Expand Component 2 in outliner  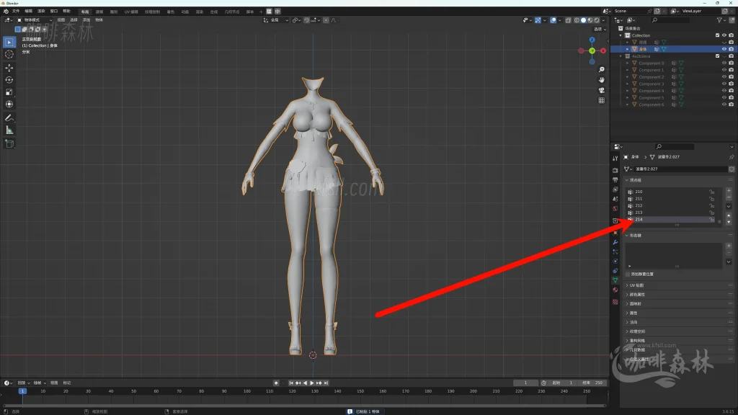(x=628, y=76)
